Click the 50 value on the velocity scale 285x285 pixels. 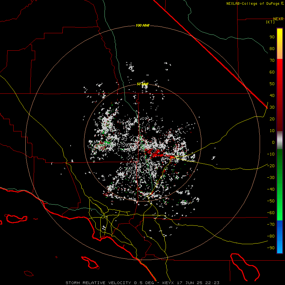[272, 84]
